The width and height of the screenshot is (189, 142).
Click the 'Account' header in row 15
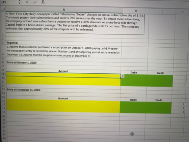pos(63,98)
